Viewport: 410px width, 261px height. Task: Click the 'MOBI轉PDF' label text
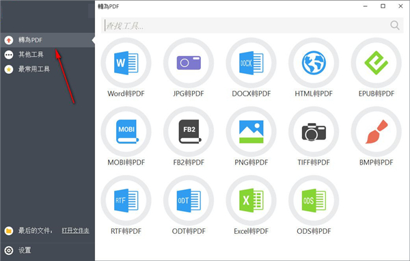coord(126,163)
